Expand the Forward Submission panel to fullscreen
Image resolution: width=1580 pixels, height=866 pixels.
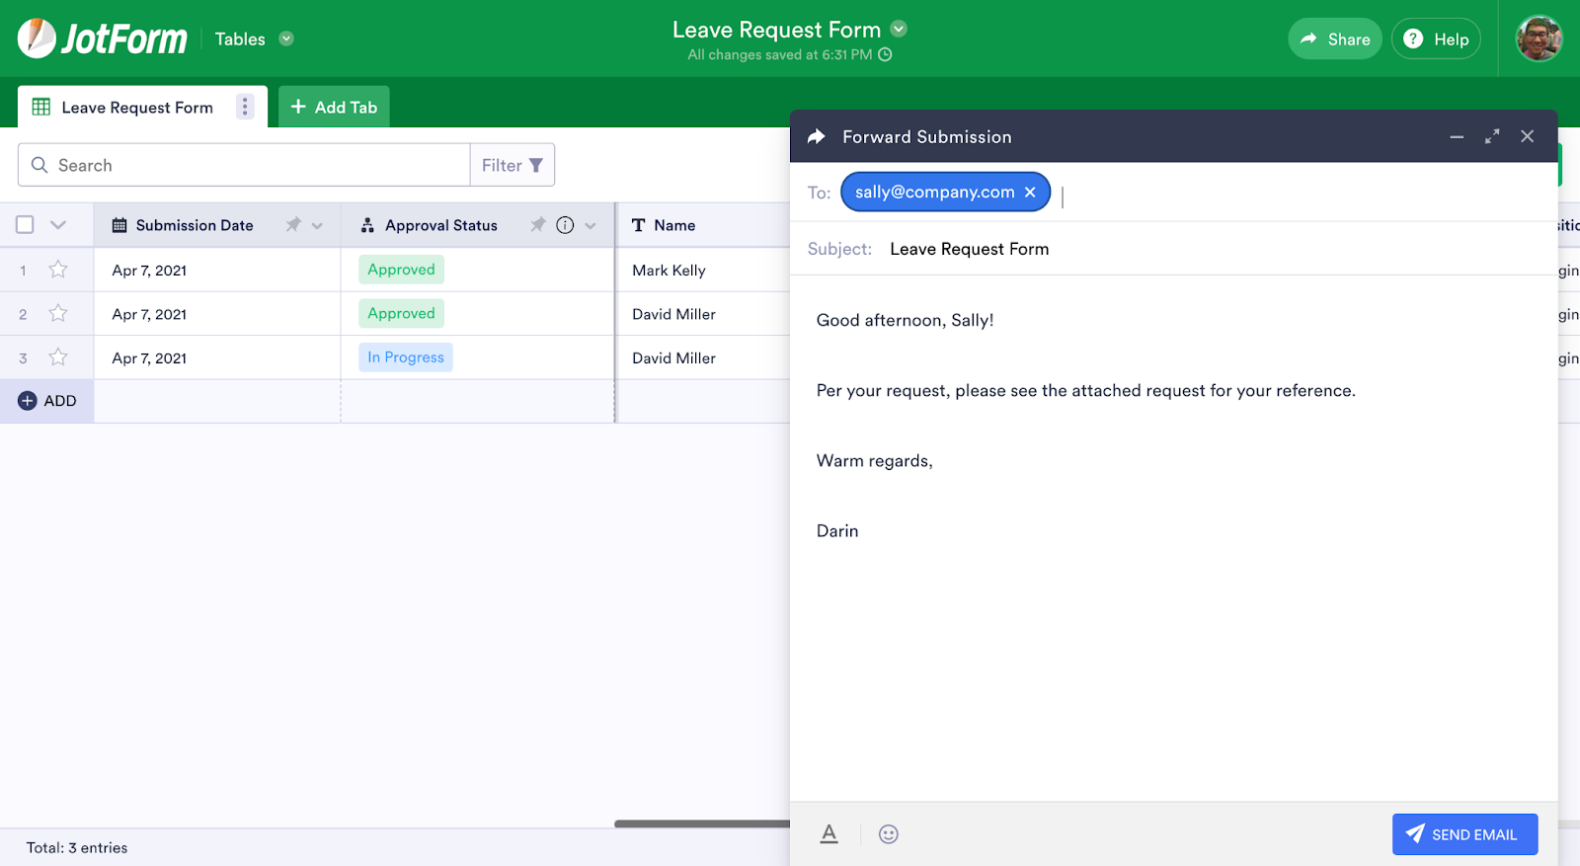point(1492,136)
